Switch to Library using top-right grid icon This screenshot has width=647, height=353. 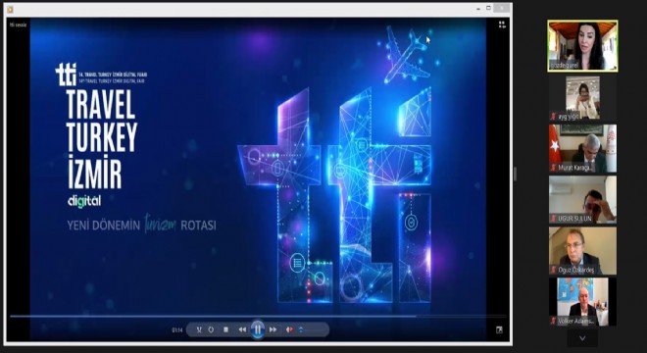click(502, 25)
